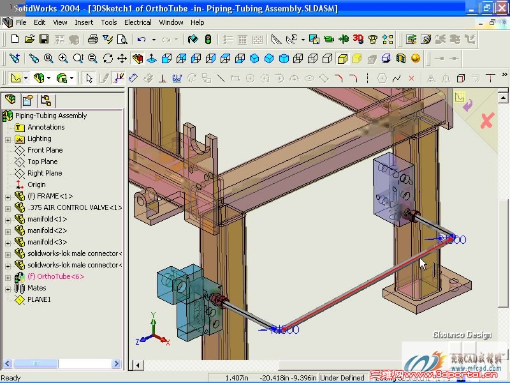Open the Tools menu

pos(108,22)
